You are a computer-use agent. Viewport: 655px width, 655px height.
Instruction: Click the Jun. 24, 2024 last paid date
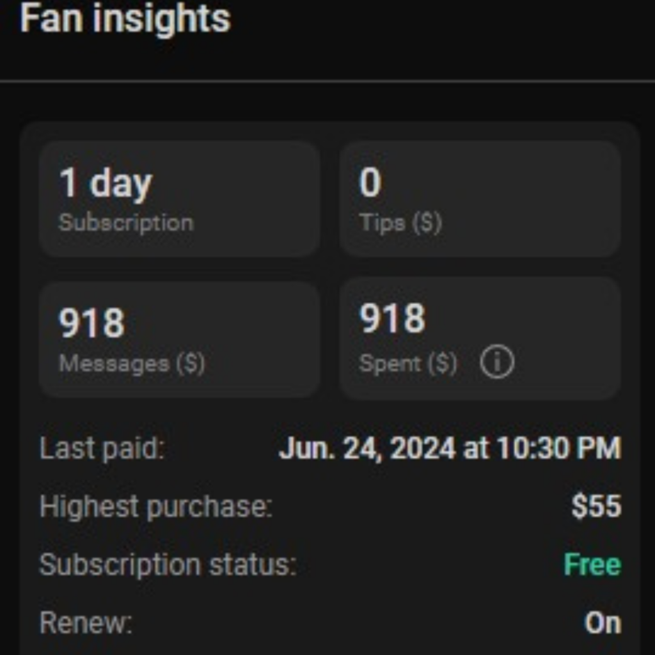tap(450, 448)
